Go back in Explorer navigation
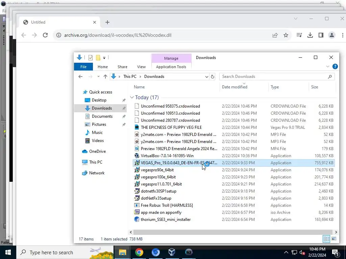346x259 pixels. 80,77
